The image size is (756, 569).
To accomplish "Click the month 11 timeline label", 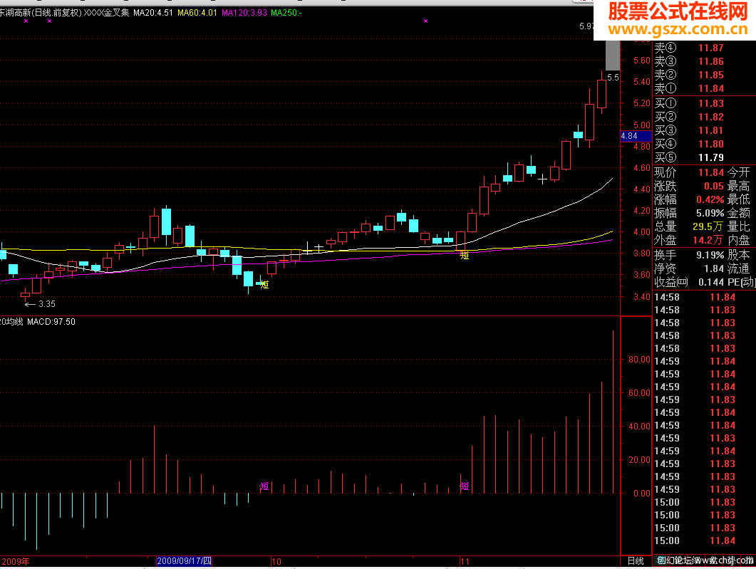I will pyautogui.click(x=465, y=561).
